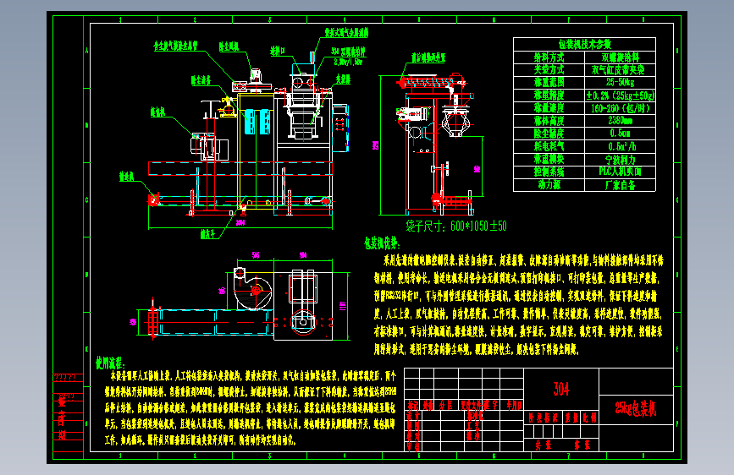
Task: Click the '2380mm' value
Action: pos(621,121)
